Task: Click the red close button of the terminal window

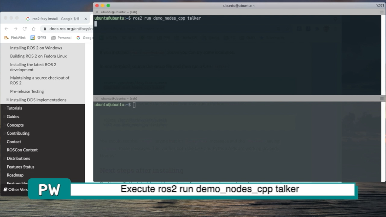Action: coord(97,6)
